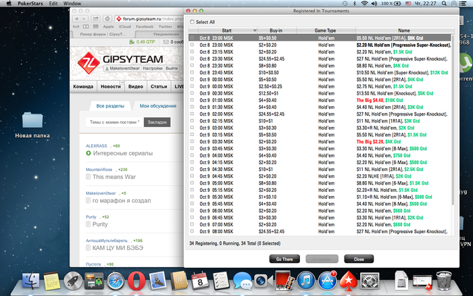This screenshot has height=296, width=473.
Task: Open Stickies notes in the Dock
Action: click(x=52, y=281)
